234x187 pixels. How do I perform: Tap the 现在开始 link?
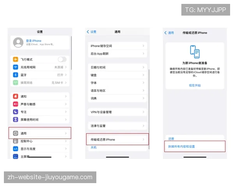[x=195, y=85]
